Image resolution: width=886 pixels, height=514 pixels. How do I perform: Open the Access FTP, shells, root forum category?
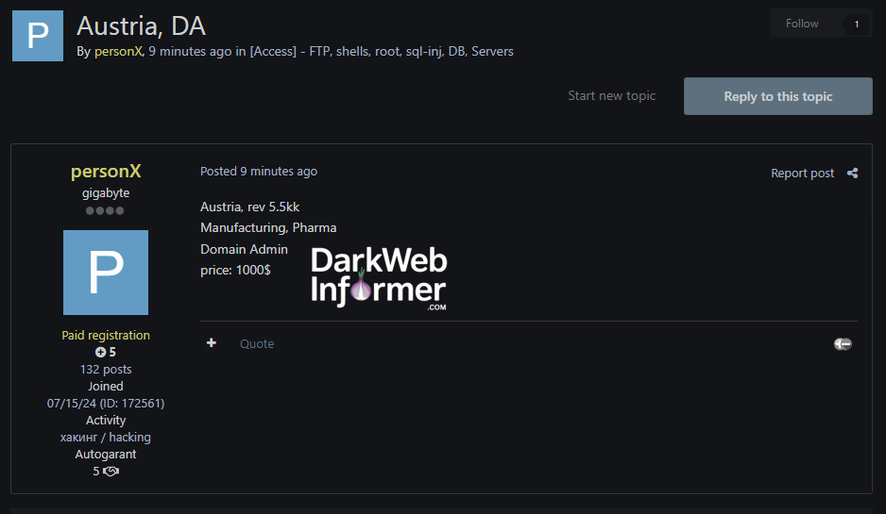click(x=382, y=51)
